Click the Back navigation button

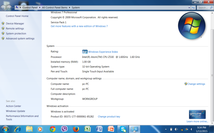pyautogui.click(x=3, y=8)
